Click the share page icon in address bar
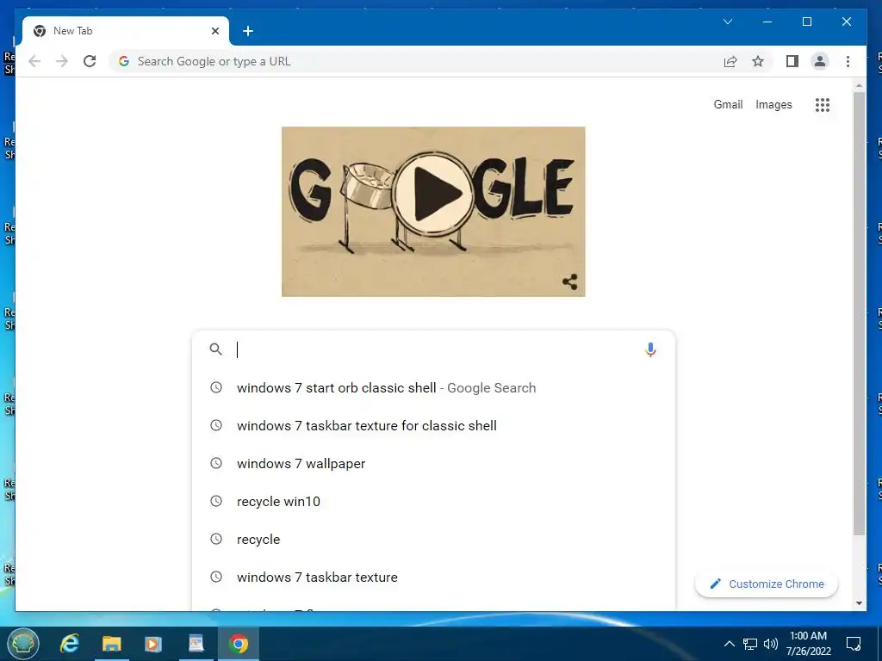The image size is (882, 661). pyautogui.click(x=730, y=61)
